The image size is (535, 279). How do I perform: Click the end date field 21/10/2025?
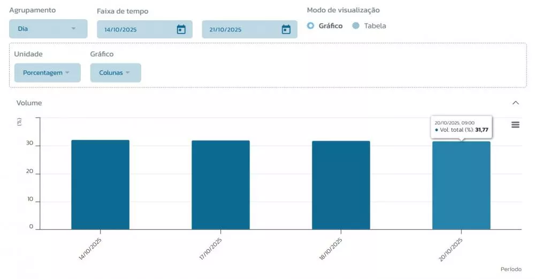click(x=238, y=29)
